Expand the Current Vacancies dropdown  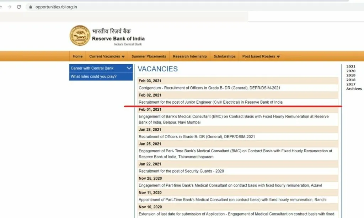(107, 56)
